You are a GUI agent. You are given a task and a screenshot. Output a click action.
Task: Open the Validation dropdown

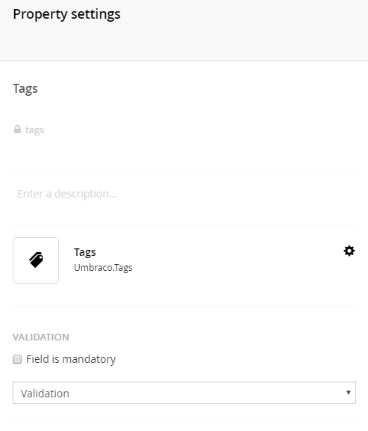(184, 393)
